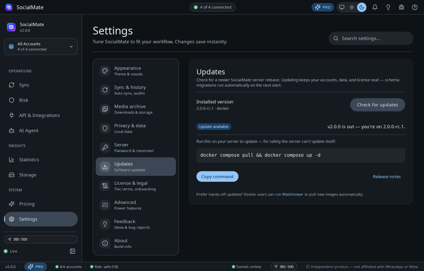This screenshot has width=424, height=271.
Task: Click the status bar 385/500 pill
Action: (x=284, y=267)
